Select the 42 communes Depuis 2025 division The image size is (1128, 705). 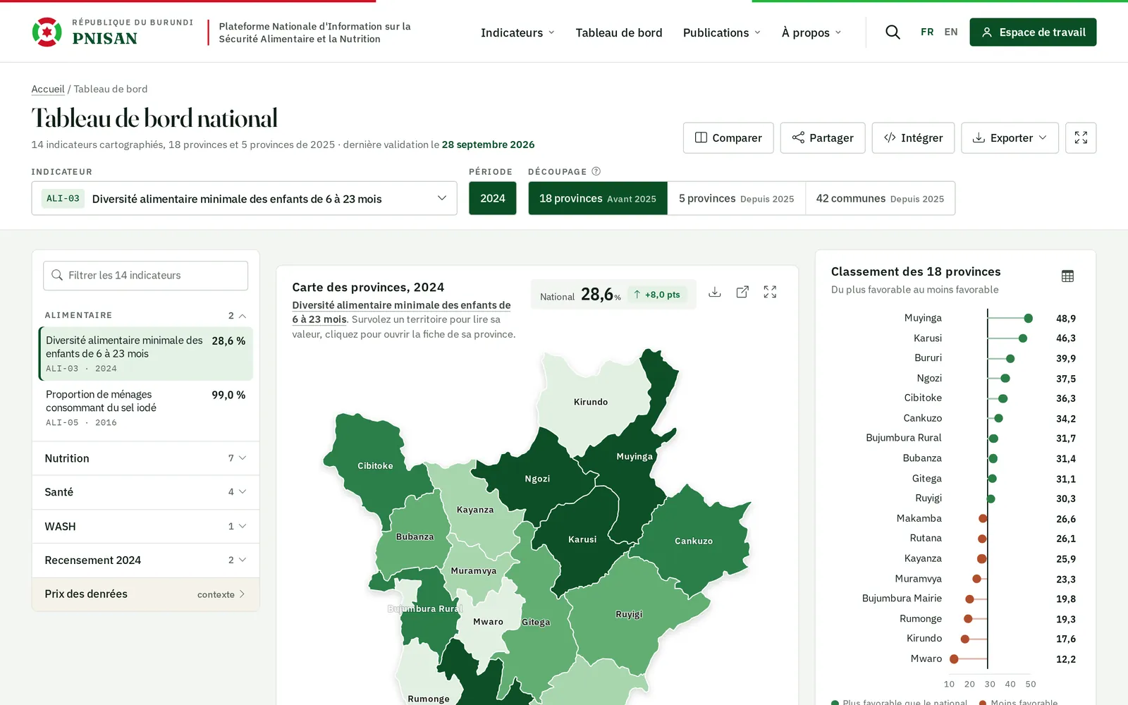click(x=880, y=198)
